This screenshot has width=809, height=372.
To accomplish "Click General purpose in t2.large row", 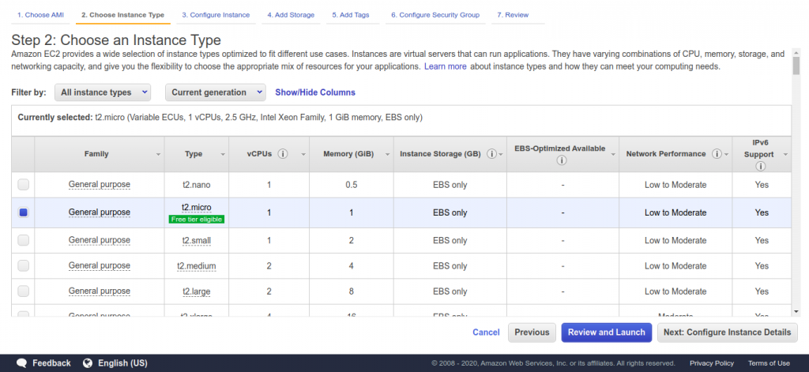I will pyautogui.click(x=100, y=291).
